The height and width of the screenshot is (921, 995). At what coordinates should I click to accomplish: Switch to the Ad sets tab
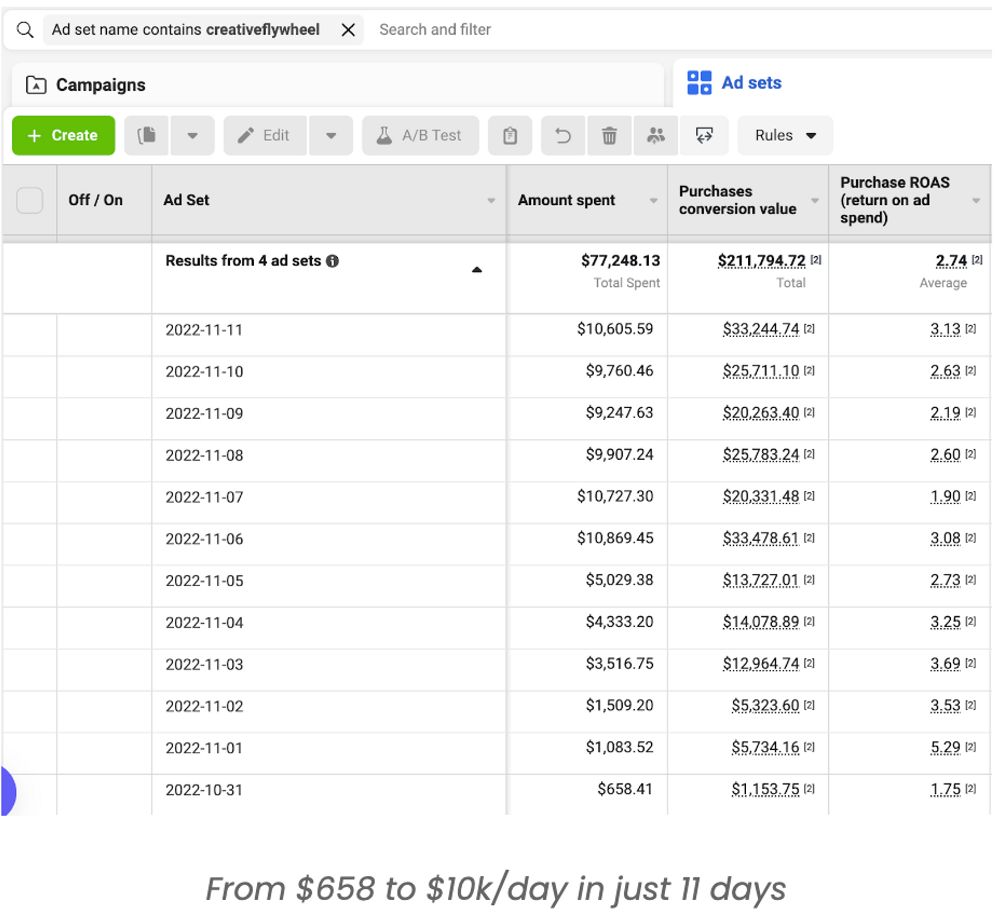click(751, 83)
